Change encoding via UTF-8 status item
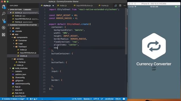Image resolution: width=181 pixels, height=101 pixels. tap(96, 99)
